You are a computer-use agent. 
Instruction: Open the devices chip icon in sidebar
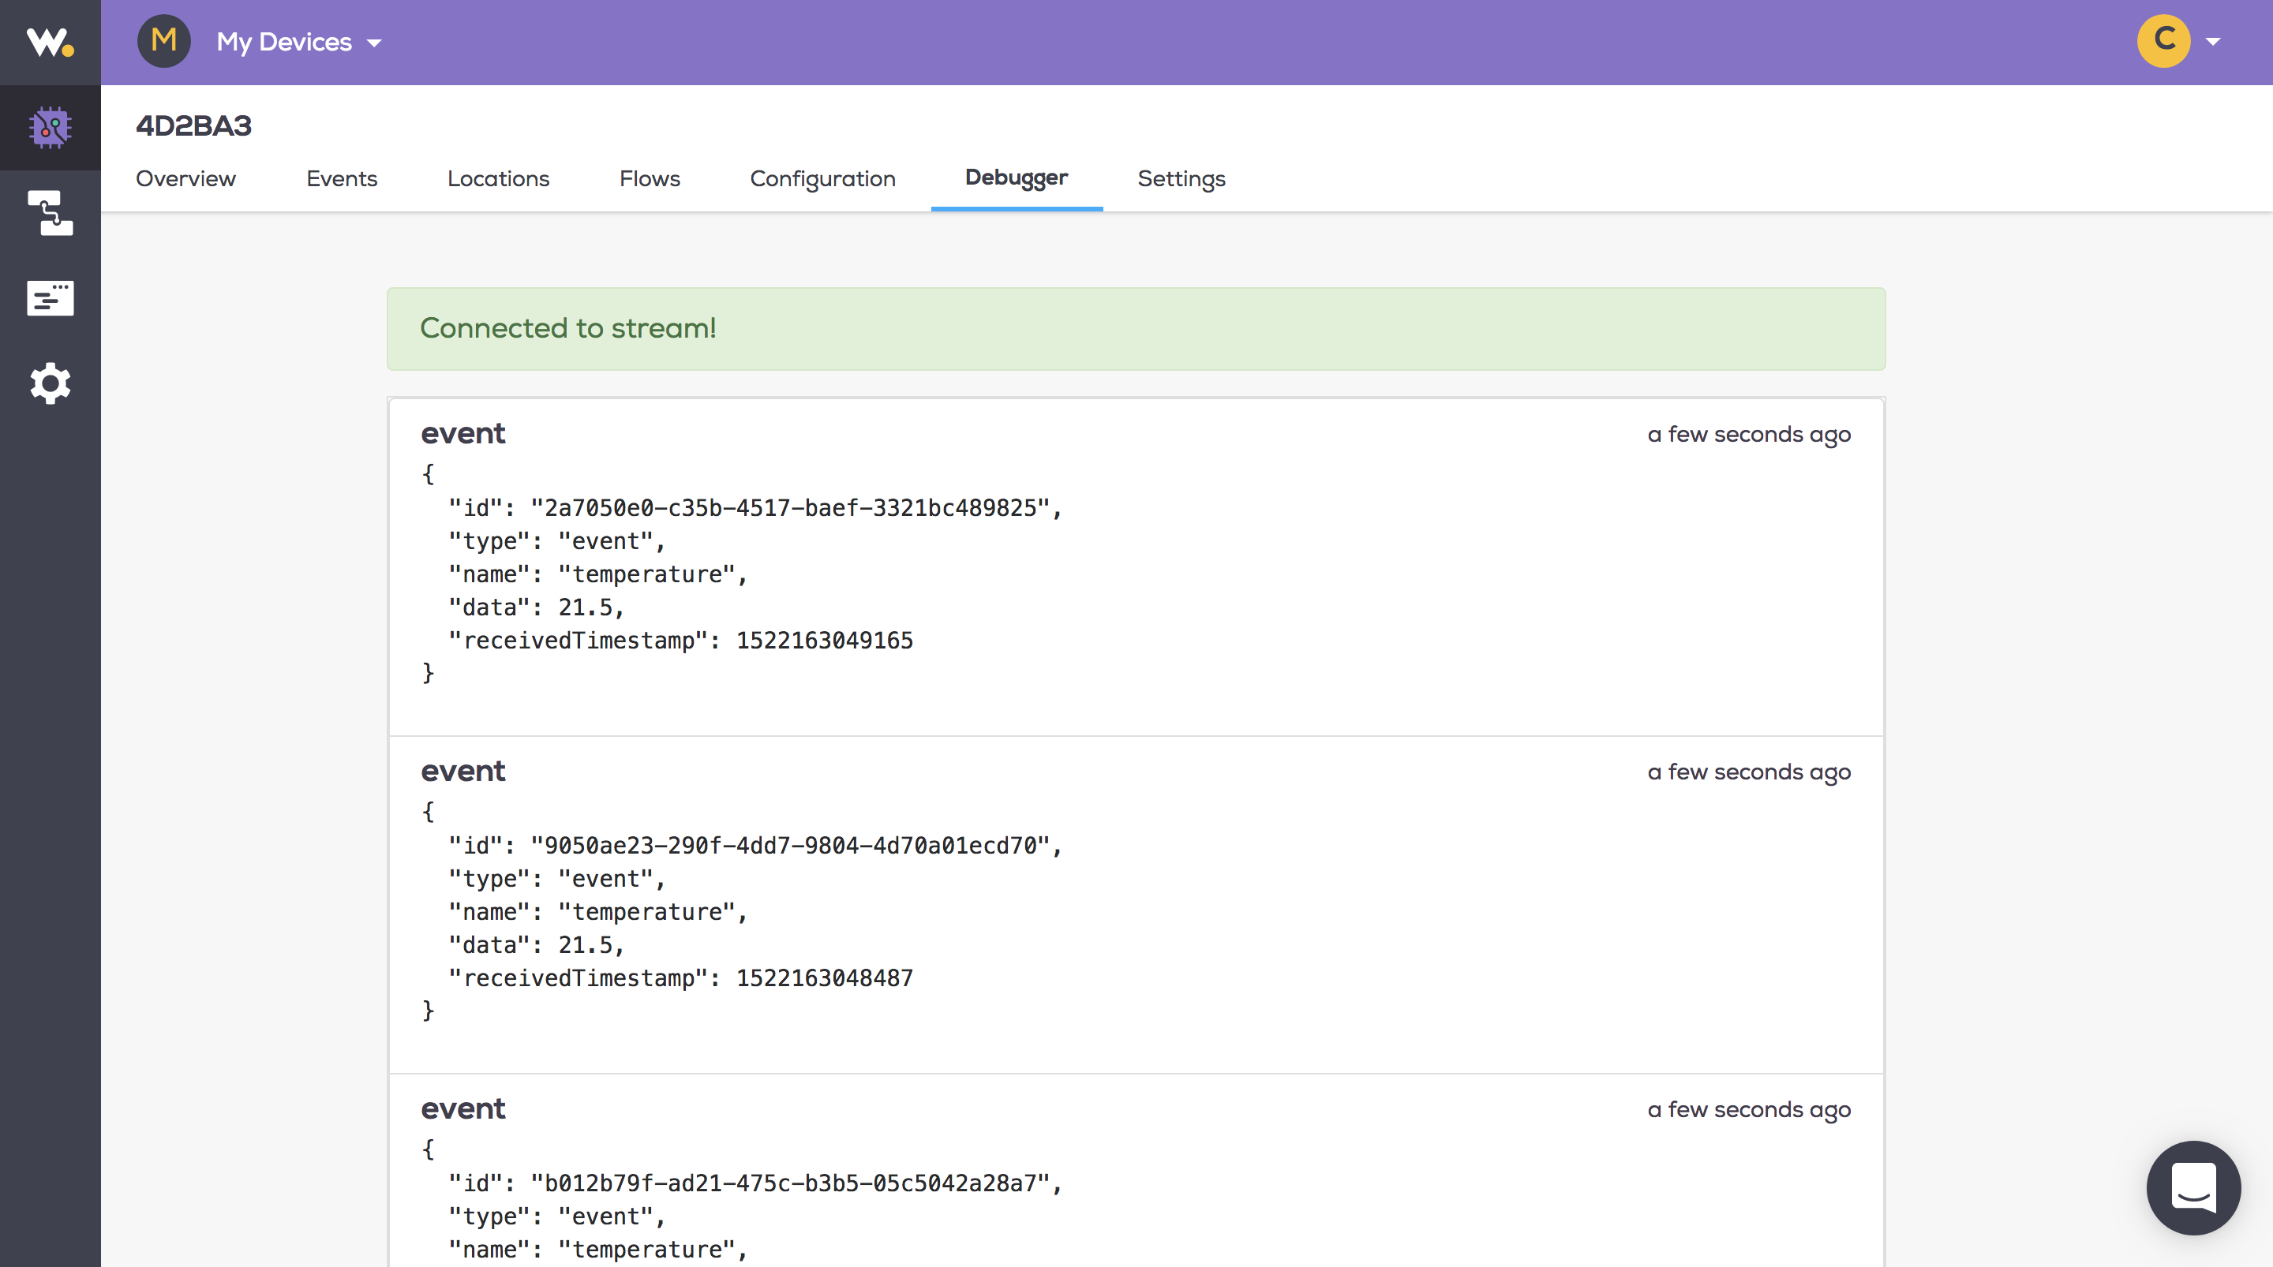(x=50, y=128)
